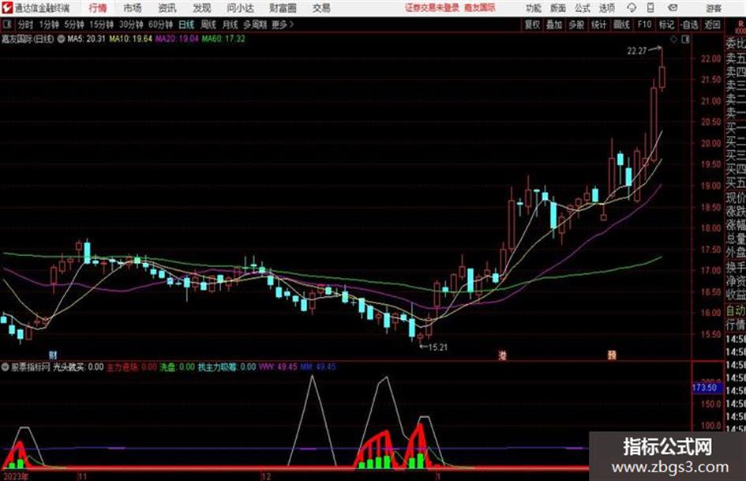
Task: Open the 资讯 tab
Action: [x=167, y=8]
